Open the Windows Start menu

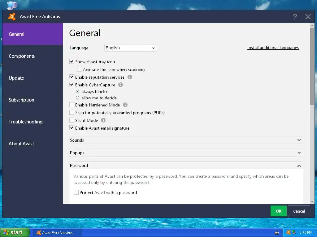[15, 233]
